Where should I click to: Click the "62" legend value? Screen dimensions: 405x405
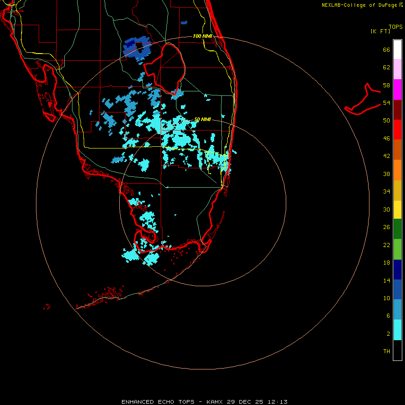[x=387, y=67]
